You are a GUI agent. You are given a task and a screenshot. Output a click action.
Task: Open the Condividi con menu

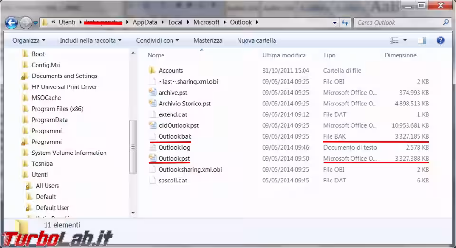click(157, 41)
